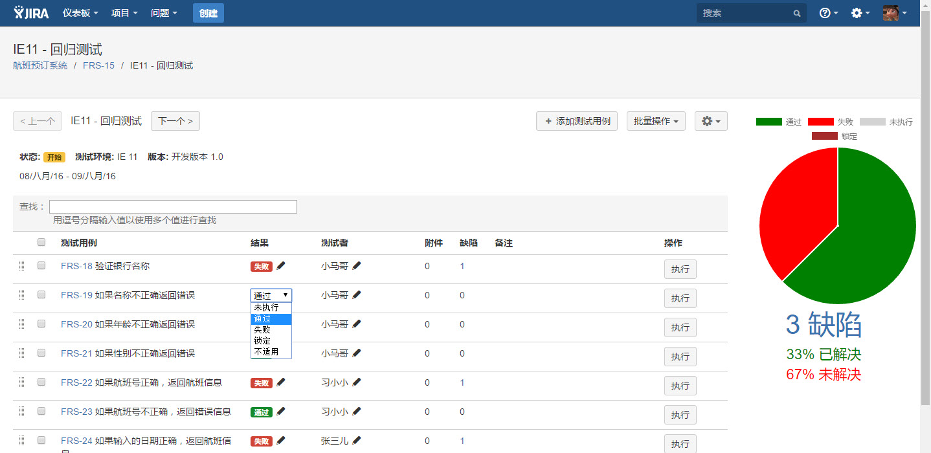Select 失败 option in the dropdown list
The image size is (931, 453).
[x=271, y=329]
